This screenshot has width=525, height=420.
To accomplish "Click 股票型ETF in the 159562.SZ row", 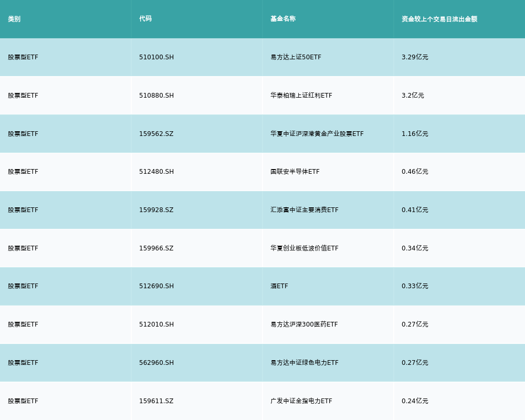I will [23, 134].
